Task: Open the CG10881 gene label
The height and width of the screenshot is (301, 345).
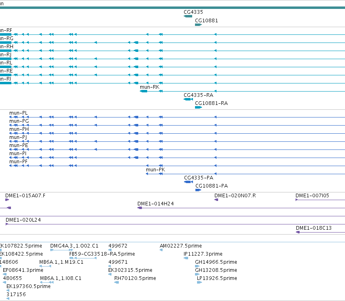Action: pyautogui.click(x=206, y=21)
